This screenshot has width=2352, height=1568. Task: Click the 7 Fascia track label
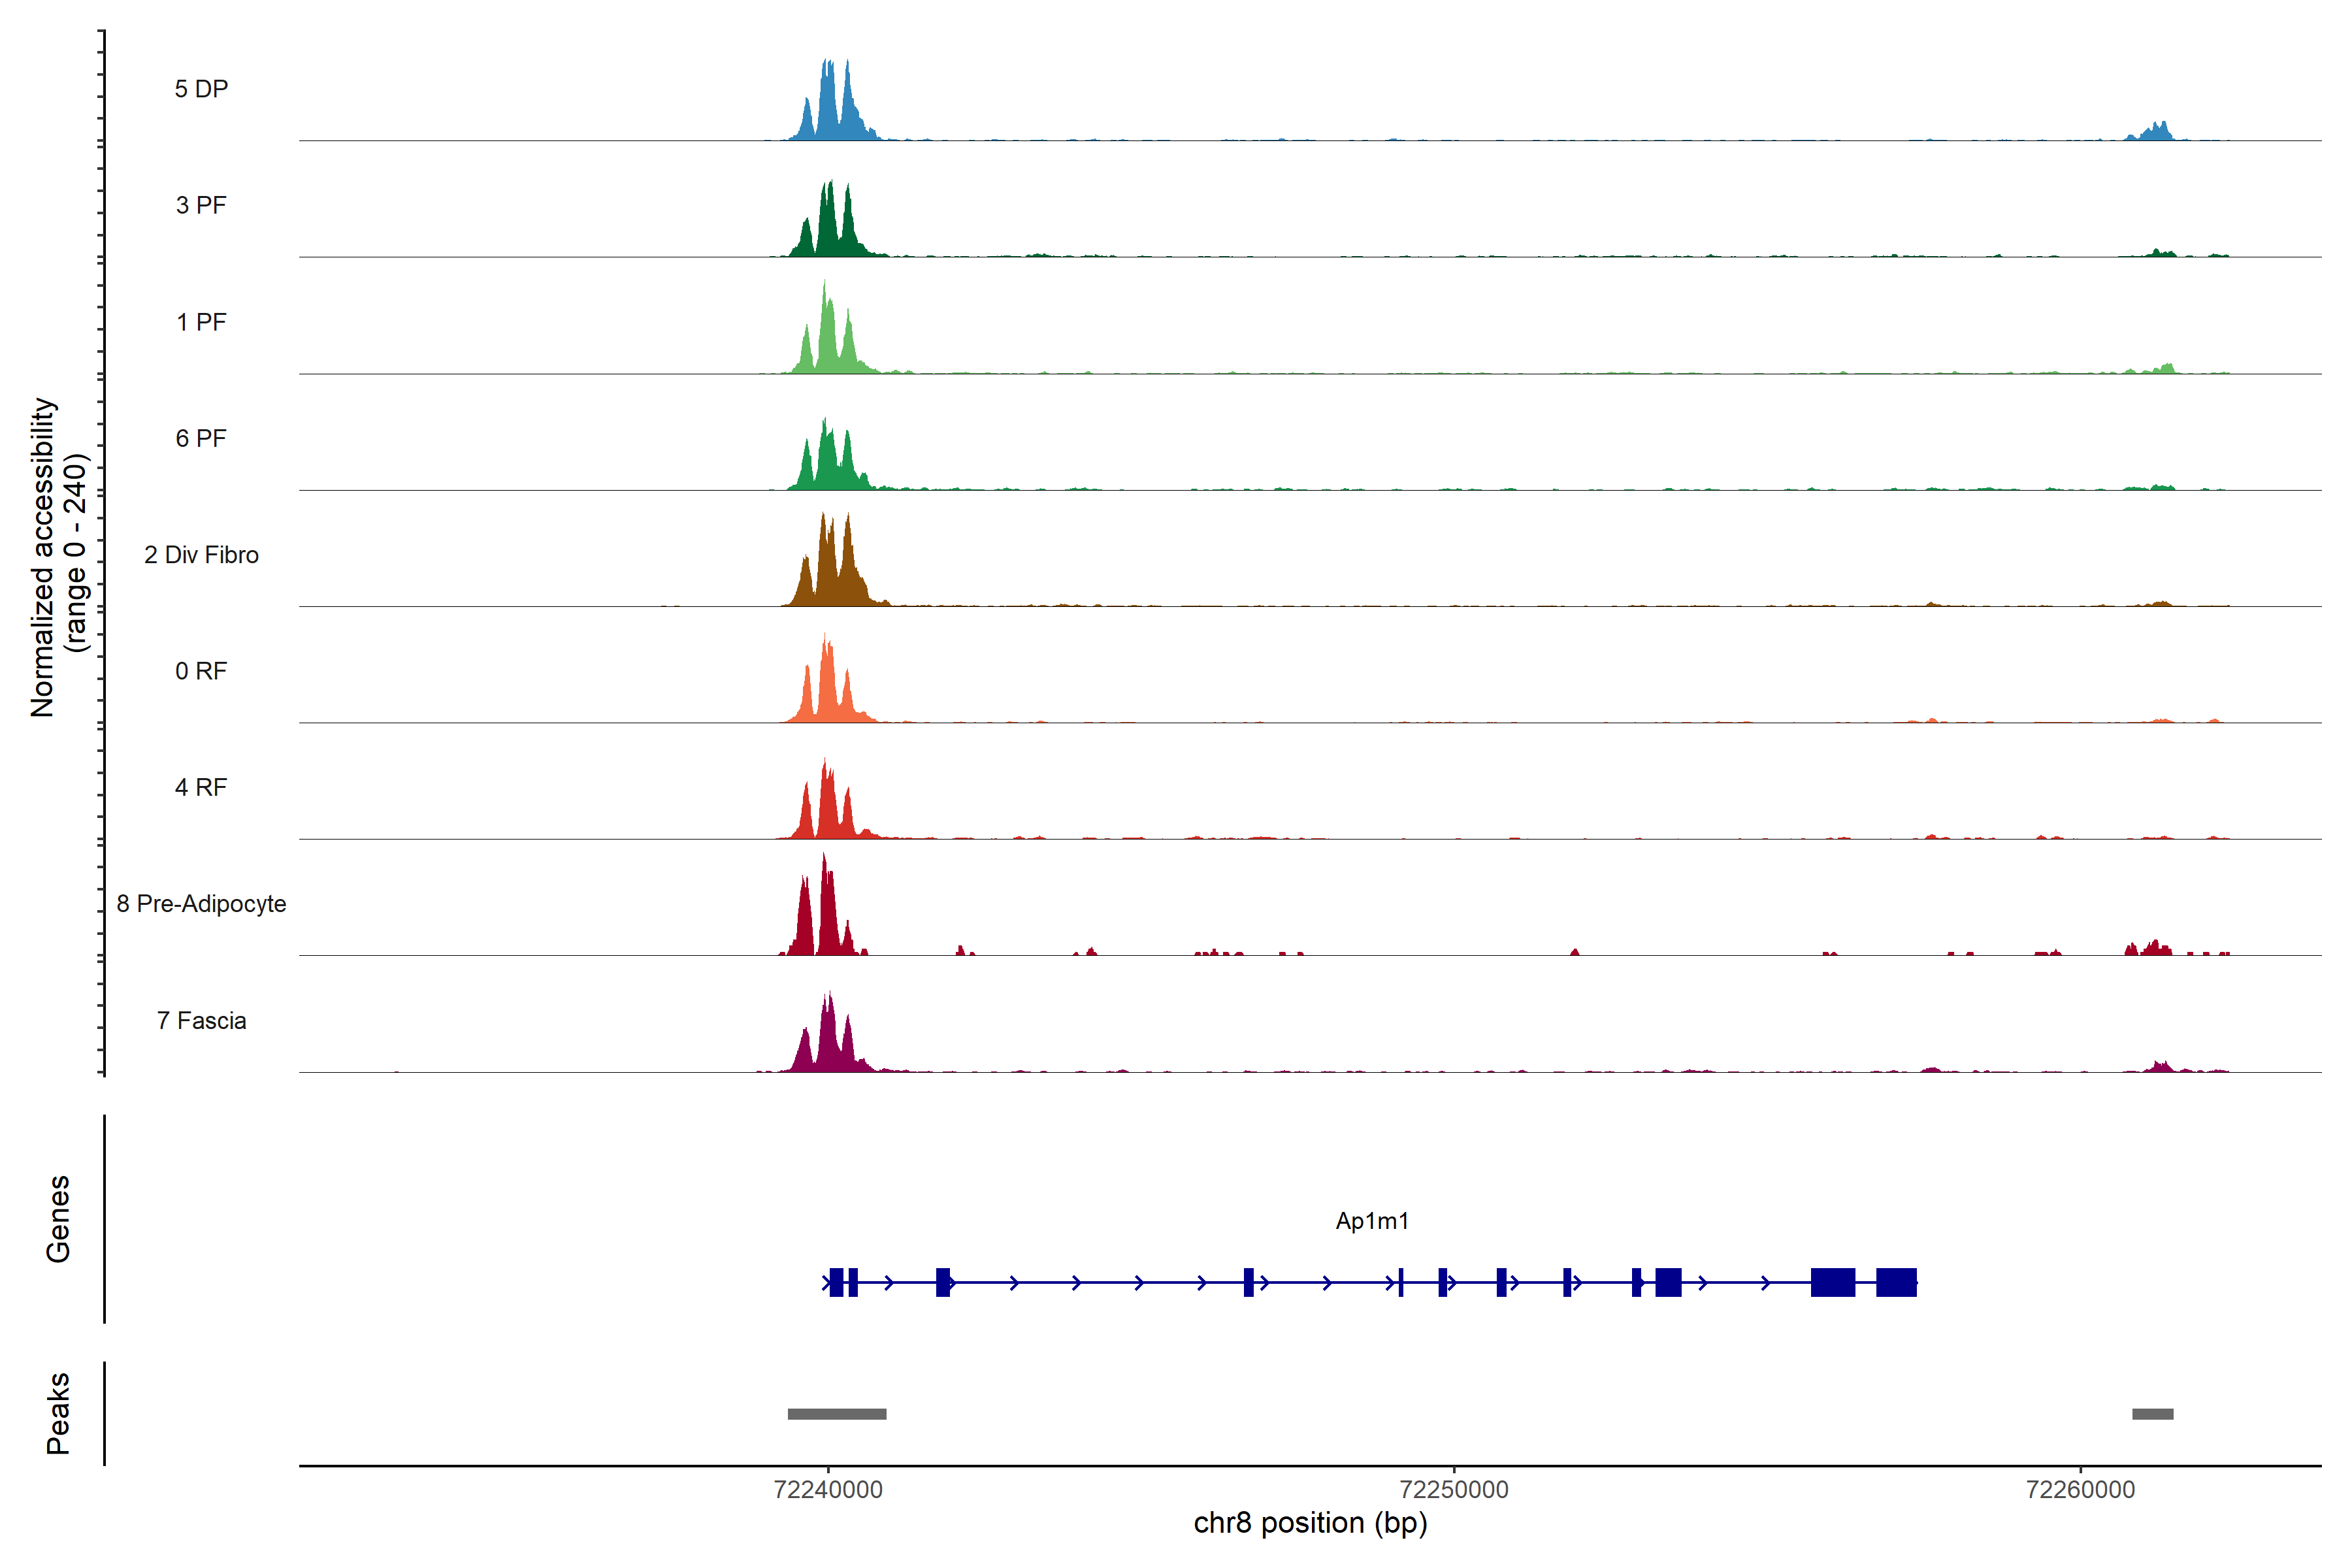tap(201, 1020)
